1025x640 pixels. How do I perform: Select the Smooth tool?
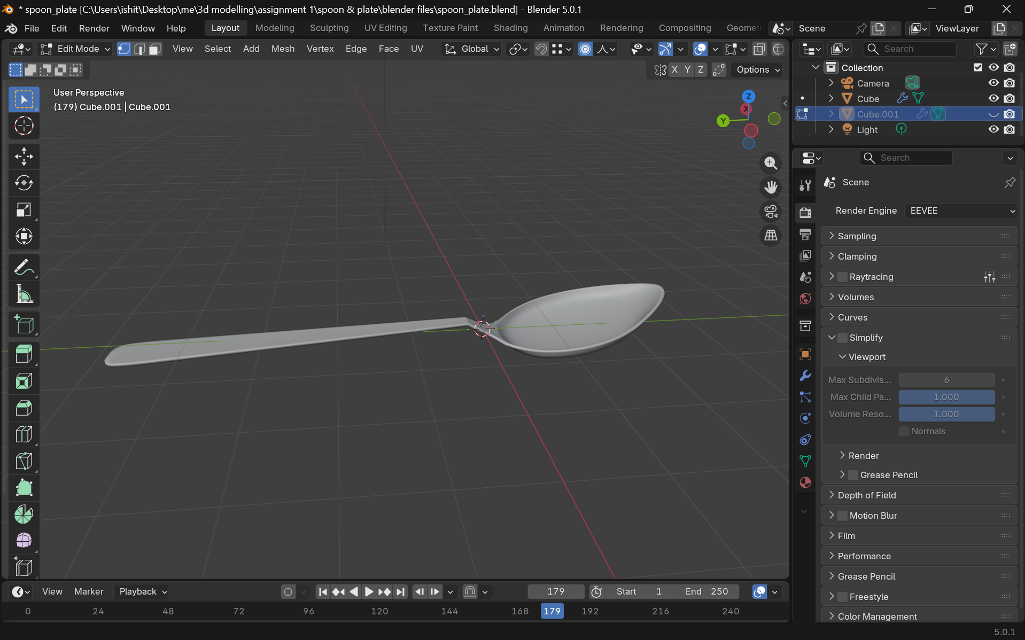click(x=24, y=541)
